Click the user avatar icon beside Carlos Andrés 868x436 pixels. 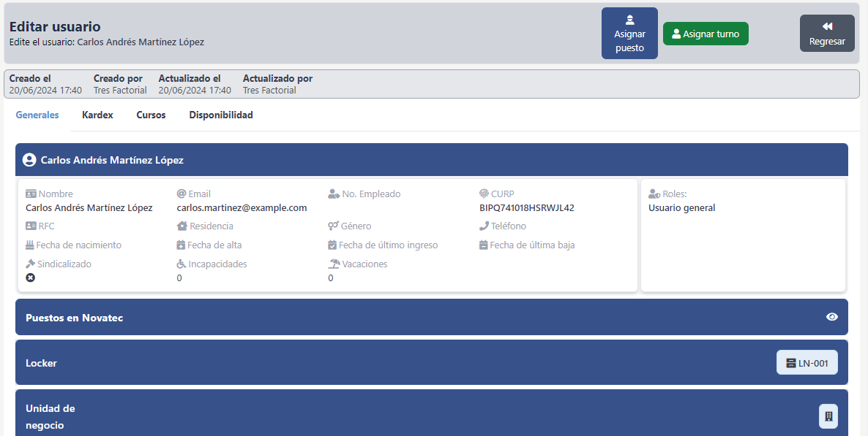(x=29, y=160)
